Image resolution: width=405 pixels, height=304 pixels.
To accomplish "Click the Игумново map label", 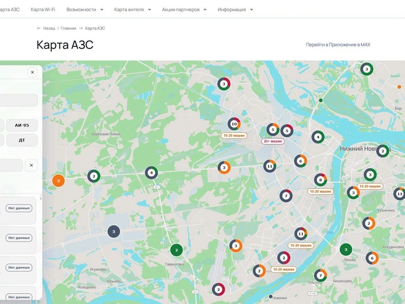I will pyautogui.click(x=98, y=269).
